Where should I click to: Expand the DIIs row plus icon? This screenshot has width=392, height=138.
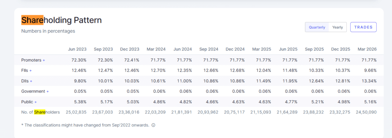click(x=31, y=81)
